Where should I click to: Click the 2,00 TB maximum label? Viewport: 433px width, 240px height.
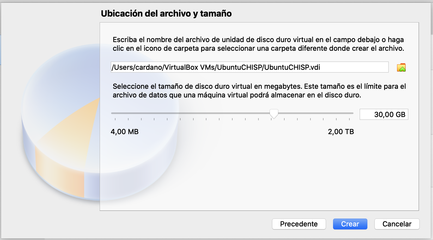coord(341,132)
